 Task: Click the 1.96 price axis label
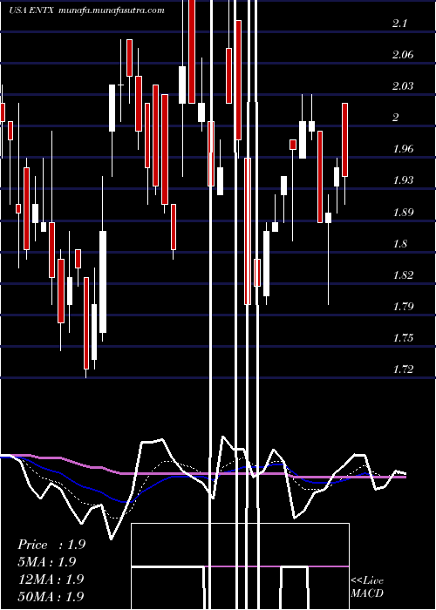[x=403, y=149]
